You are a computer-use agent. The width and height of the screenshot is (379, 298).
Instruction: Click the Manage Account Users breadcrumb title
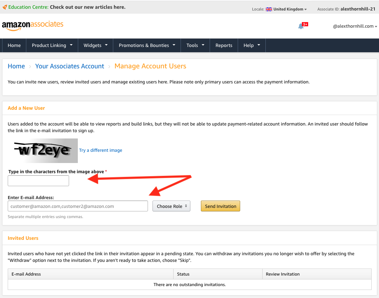click(150, 66)
